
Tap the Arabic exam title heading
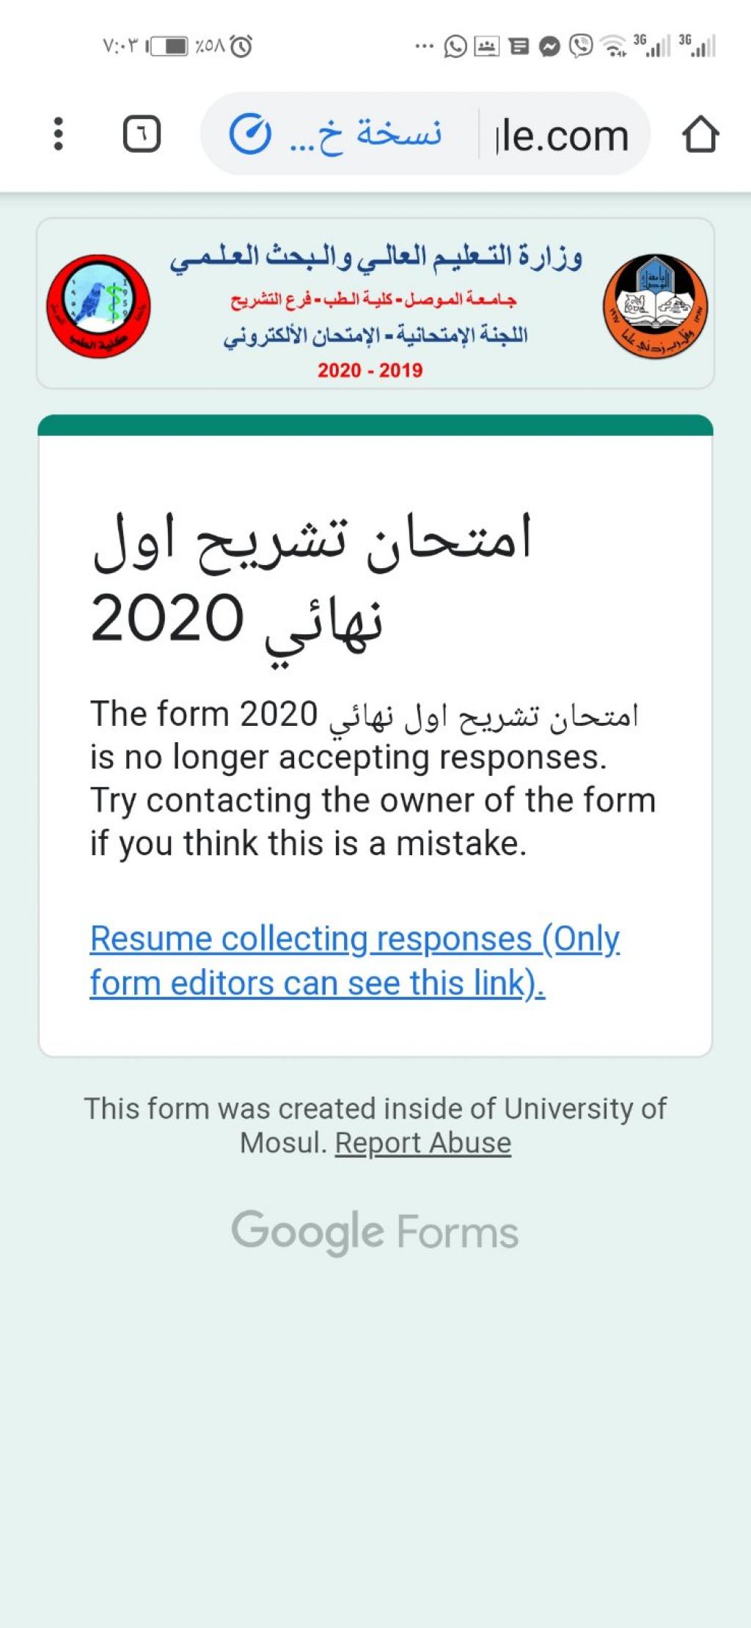311,580
